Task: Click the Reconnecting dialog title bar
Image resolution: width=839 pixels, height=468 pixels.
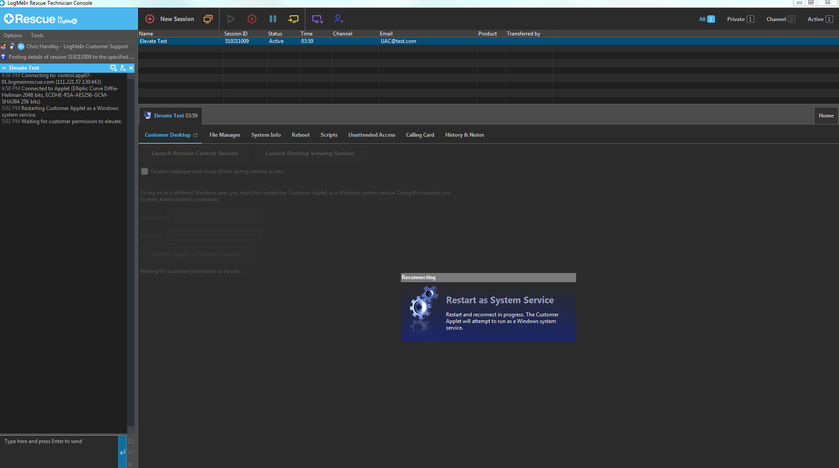Action: pos(488,277)
